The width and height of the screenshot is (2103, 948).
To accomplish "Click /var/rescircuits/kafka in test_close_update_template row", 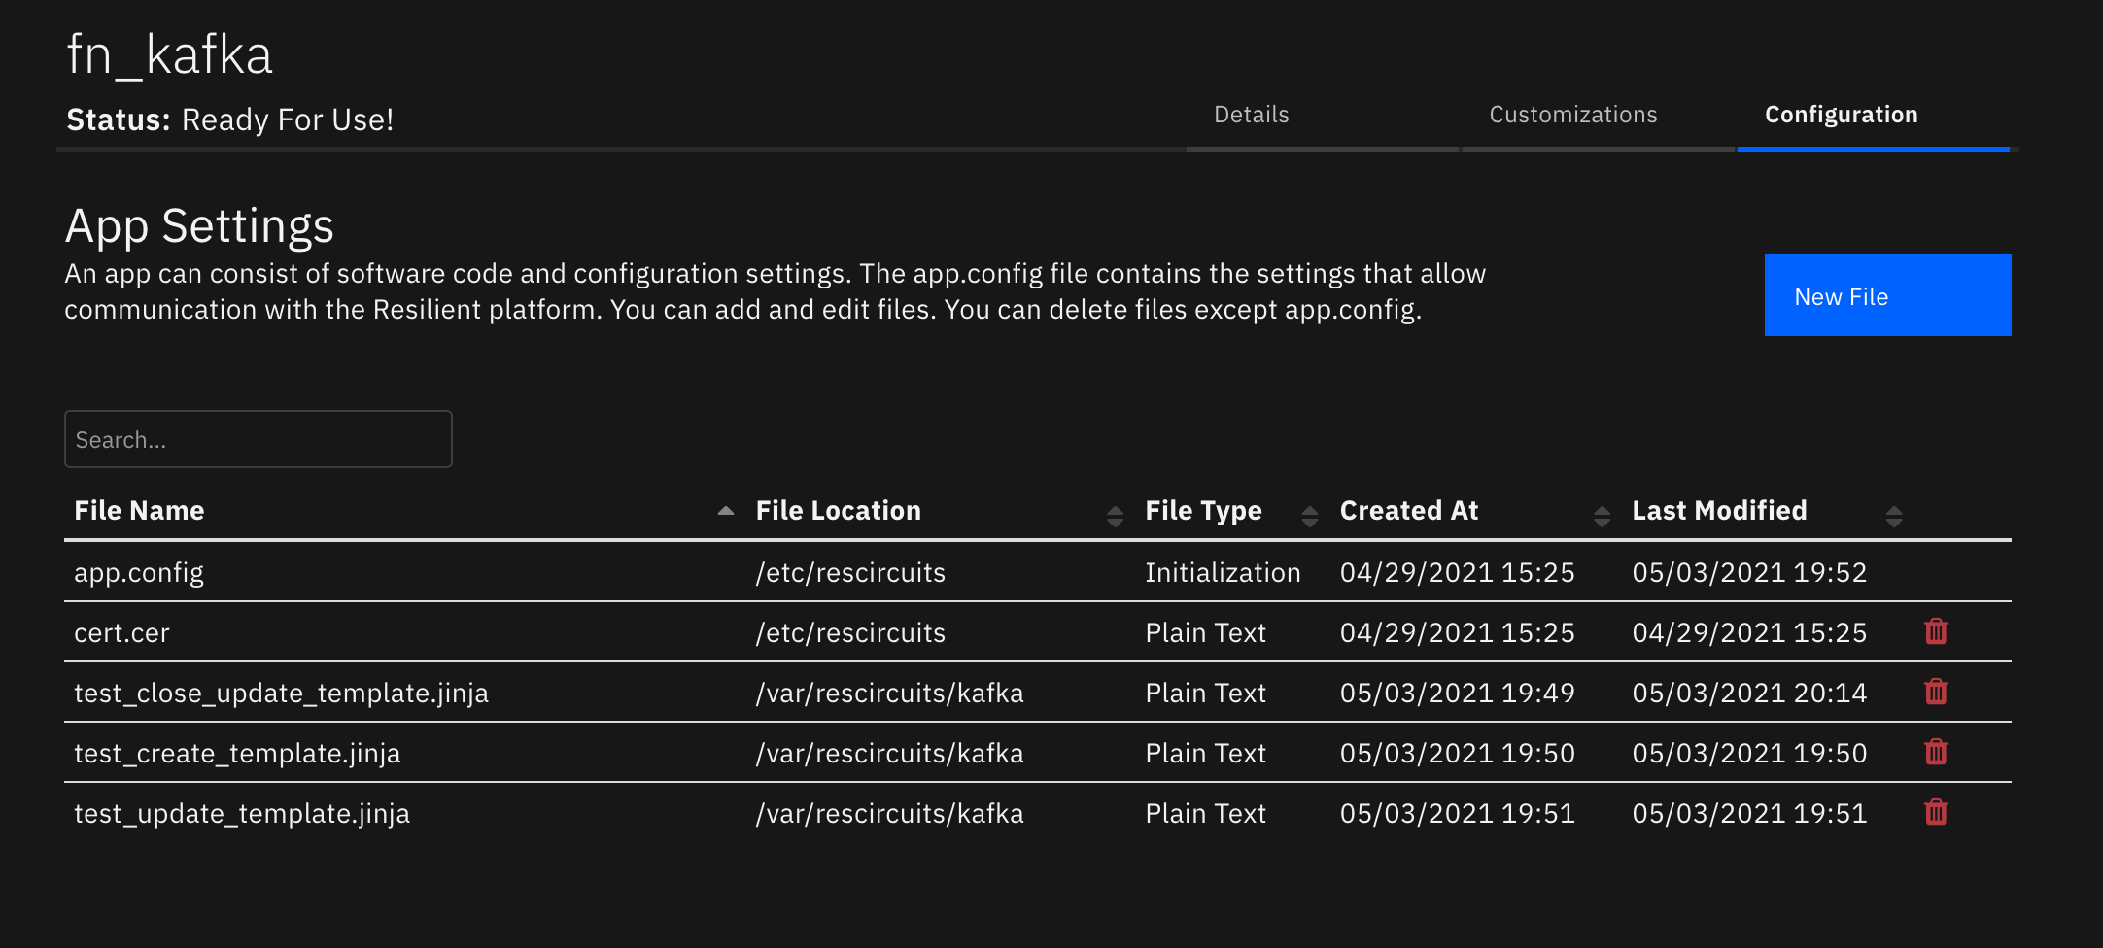I will point(889,694).
